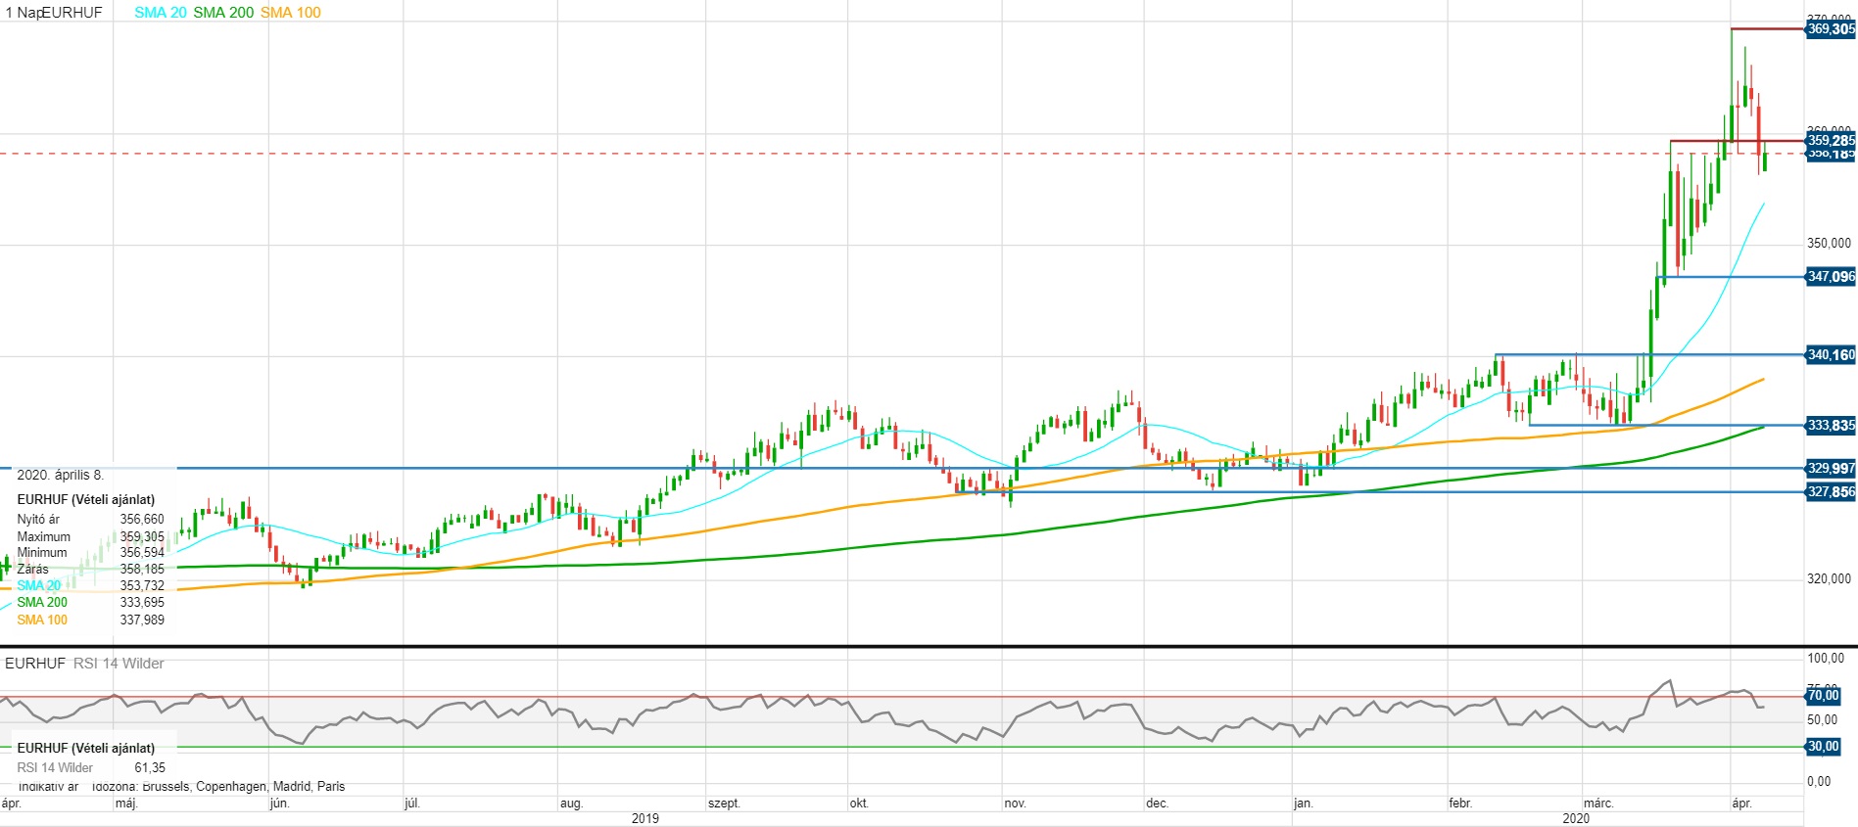This screenshot has height=827, width=1858.
Task: Click the 340,160 price level label
Action: 1831,355
